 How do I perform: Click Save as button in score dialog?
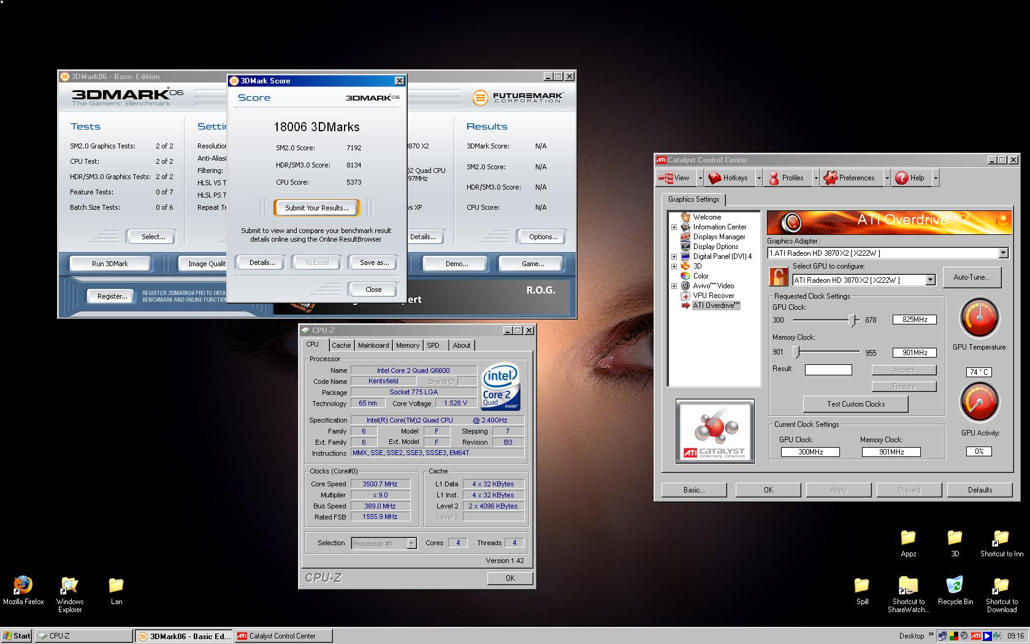[374, 263]
